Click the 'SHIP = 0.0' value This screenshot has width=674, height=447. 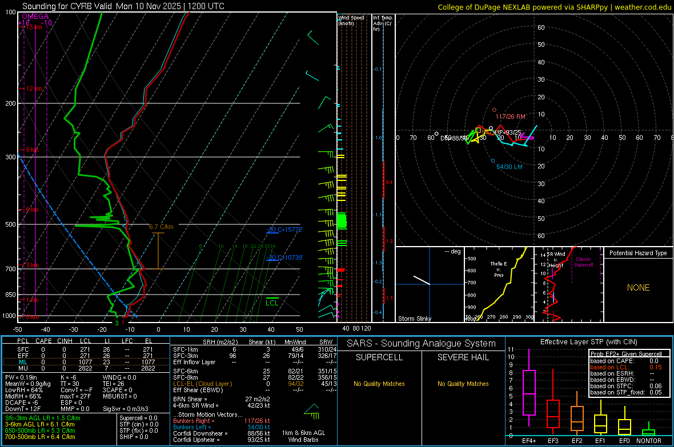[134, 437]
